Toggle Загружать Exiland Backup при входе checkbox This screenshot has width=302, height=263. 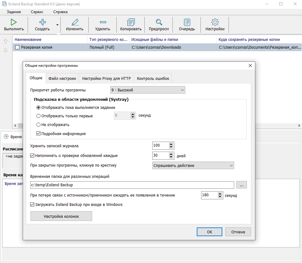pos(32,205)
